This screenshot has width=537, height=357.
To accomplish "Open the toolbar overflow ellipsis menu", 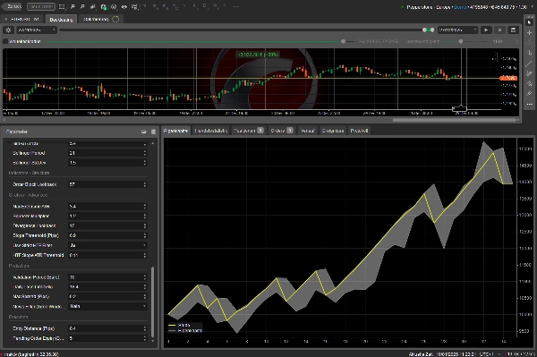I will click(236, 6).
